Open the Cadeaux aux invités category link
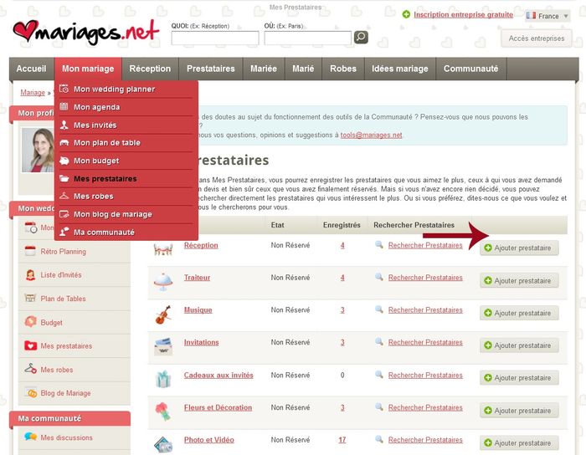Screen dimensions: 586x455 pyautogui.click(x=218, y=375)
